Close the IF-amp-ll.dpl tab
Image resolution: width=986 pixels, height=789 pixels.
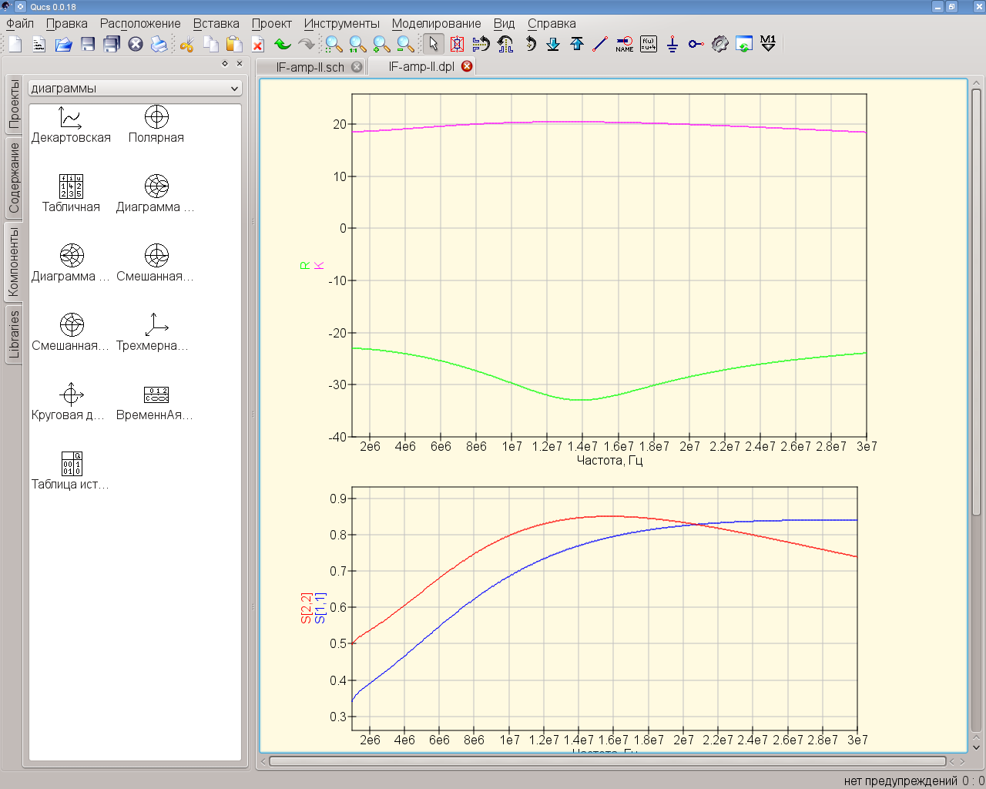pyautogui.click(x=467, y=66)
